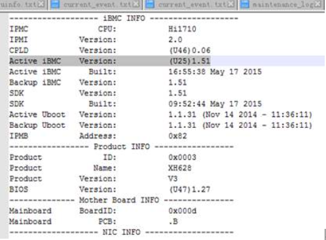Select the Product Name 'XH628'

[180, 168]
